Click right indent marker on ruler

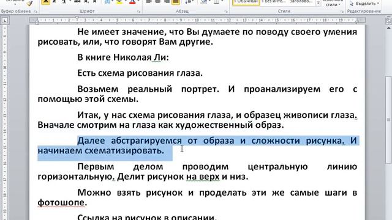click(x=356, y=21)
